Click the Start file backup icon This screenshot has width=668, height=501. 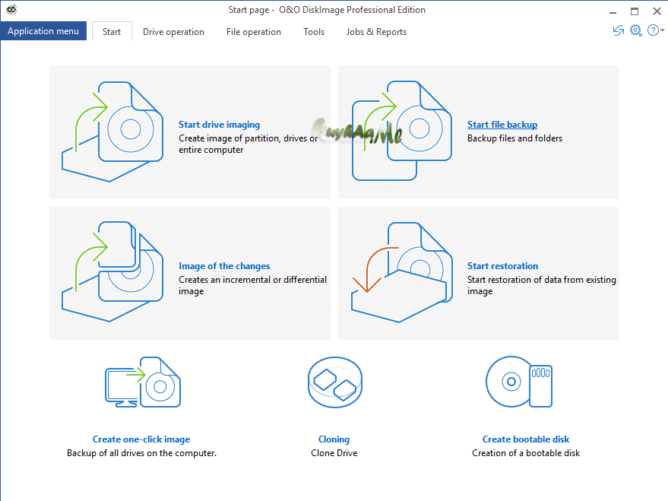point(402,131)
